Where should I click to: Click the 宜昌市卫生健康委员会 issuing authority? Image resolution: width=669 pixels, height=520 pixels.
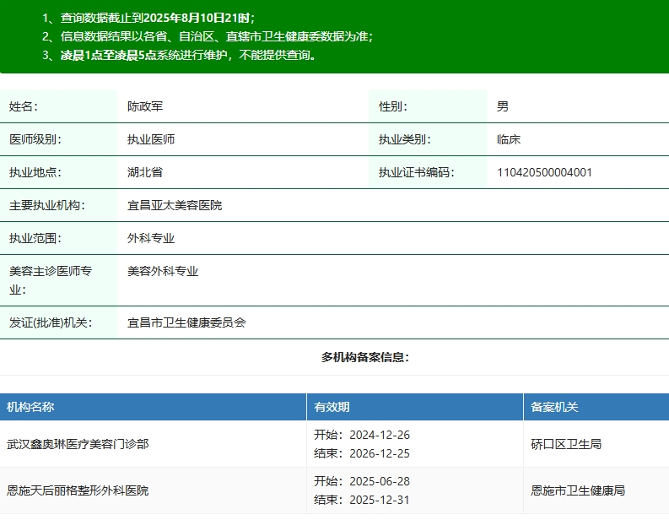[x=186, y=322]
